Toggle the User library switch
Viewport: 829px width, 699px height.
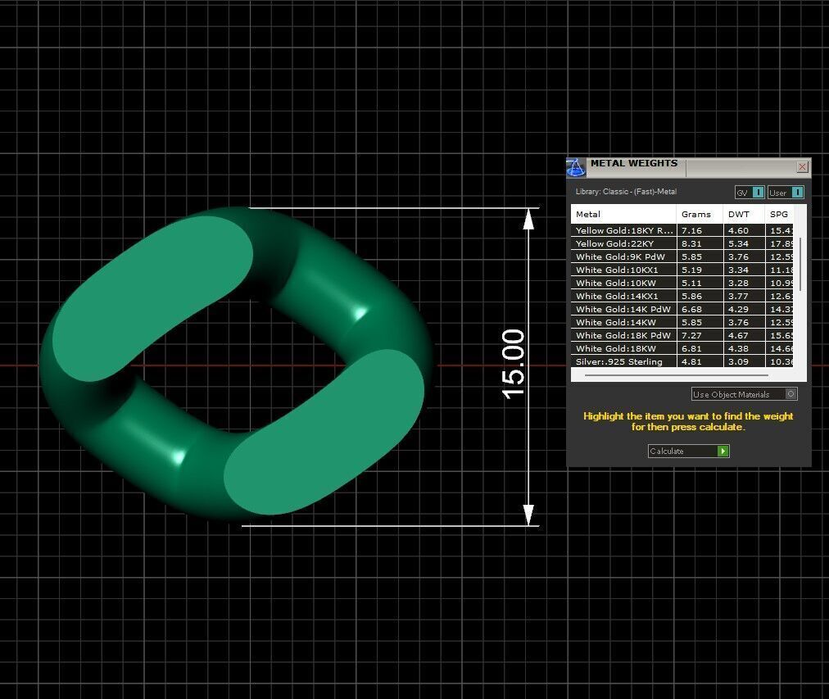coord(786,193)
